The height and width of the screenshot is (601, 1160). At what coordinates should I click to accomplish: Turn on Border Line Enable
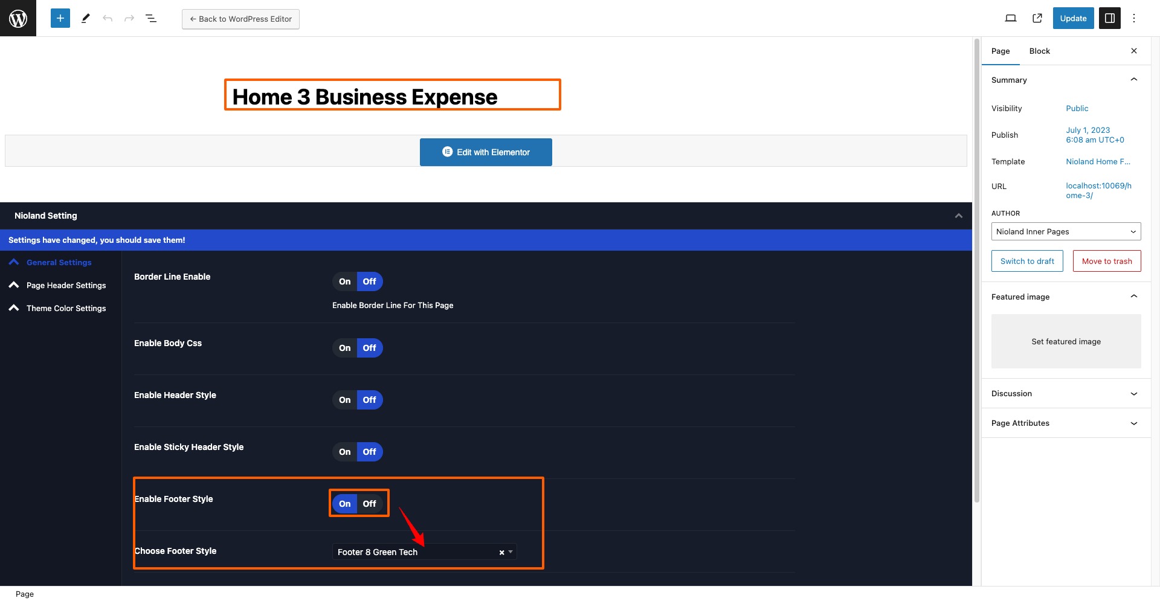tap(344, 281)
